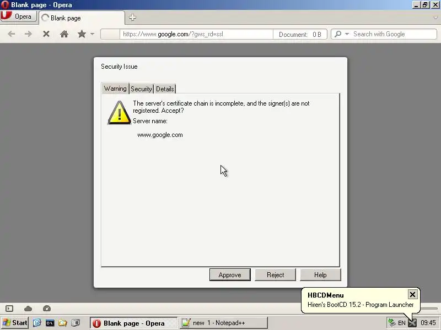Switch to the Warning tab
The image size is (441, 330).
click(115, 89)
